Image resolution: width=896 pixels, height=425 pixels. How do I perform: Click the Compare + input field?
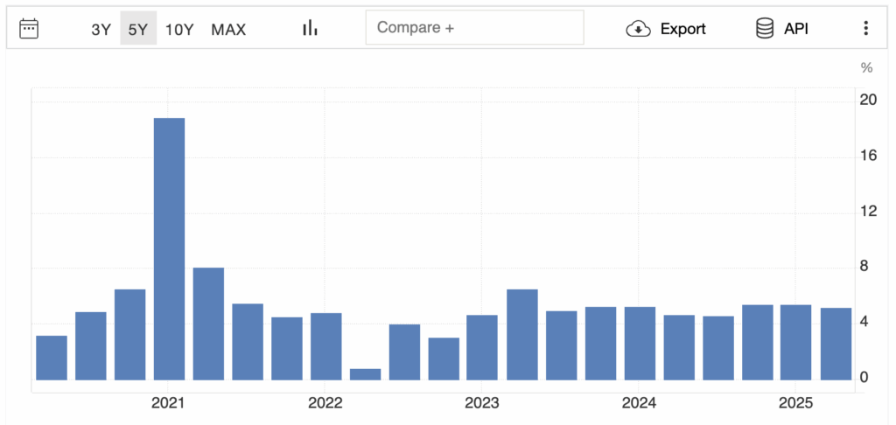coord(474,28)
